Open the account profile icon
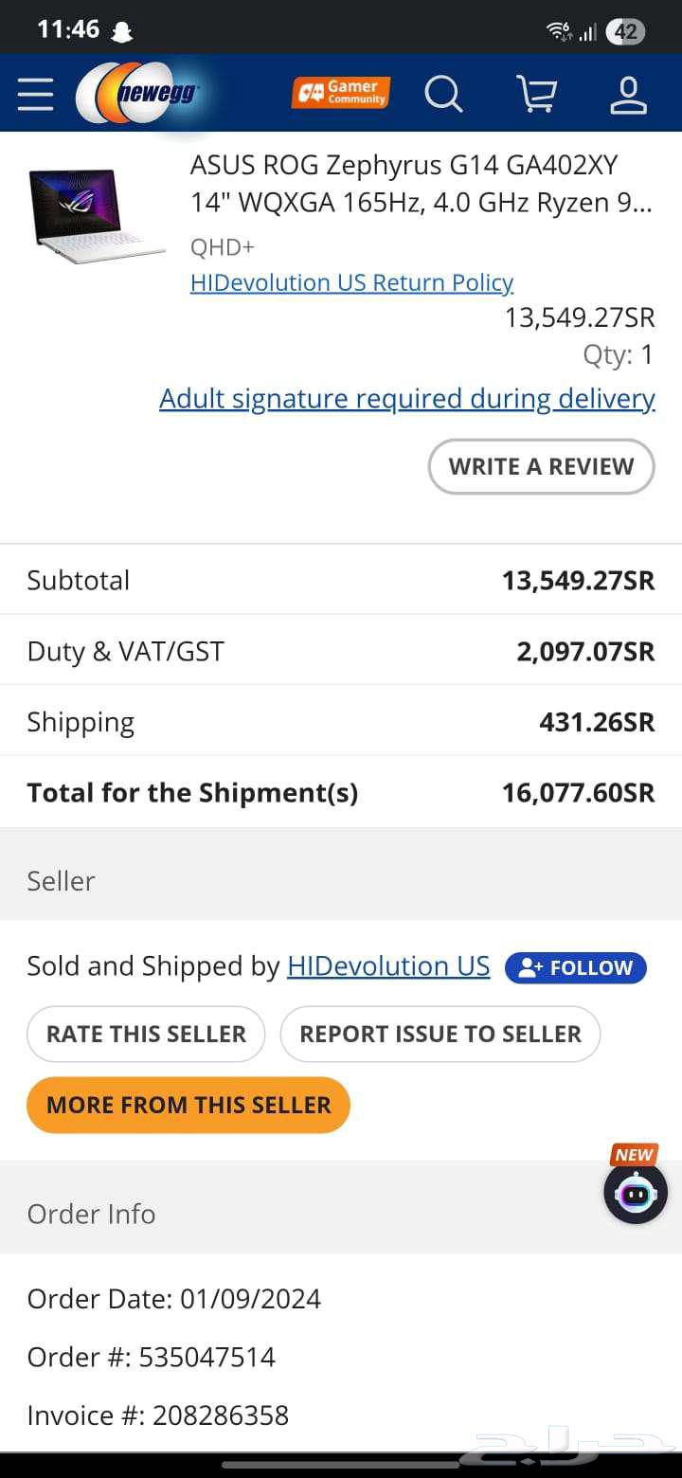This screenshot has width=682, height=1478. tap(628, 95)
